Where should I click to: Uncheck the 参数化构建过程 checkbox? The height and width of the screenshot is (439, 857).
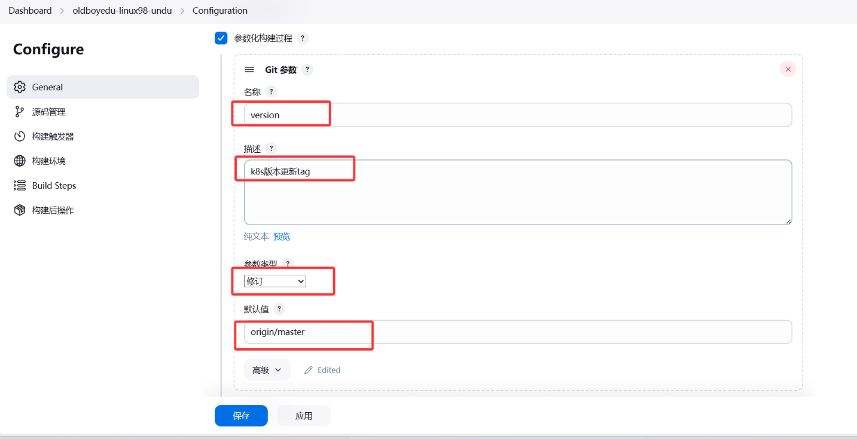click(x=221, y=38)
